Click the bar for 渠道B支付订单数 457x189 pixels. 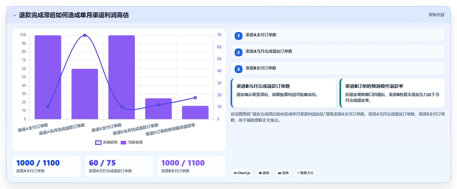pos(121,77)
